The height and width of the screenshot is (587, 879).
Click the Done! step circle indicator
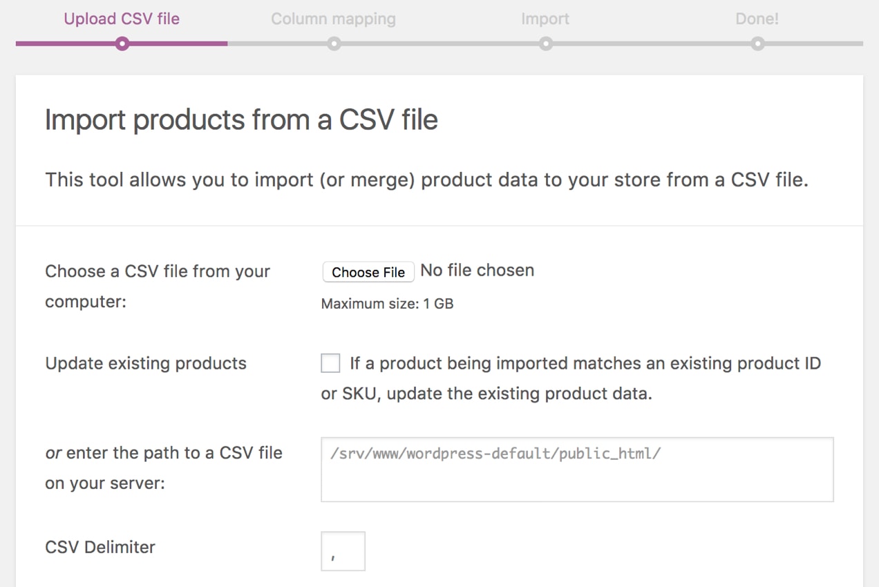click(x=757, y=44)
